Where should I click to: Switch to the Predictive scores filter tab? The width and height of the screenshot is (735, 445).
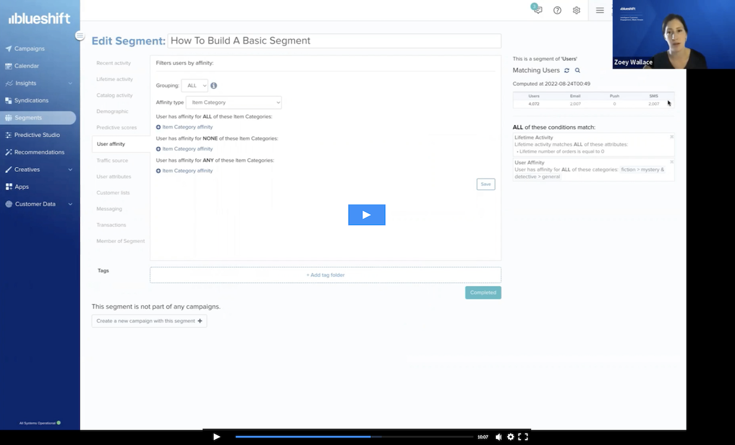click(117, 128)
